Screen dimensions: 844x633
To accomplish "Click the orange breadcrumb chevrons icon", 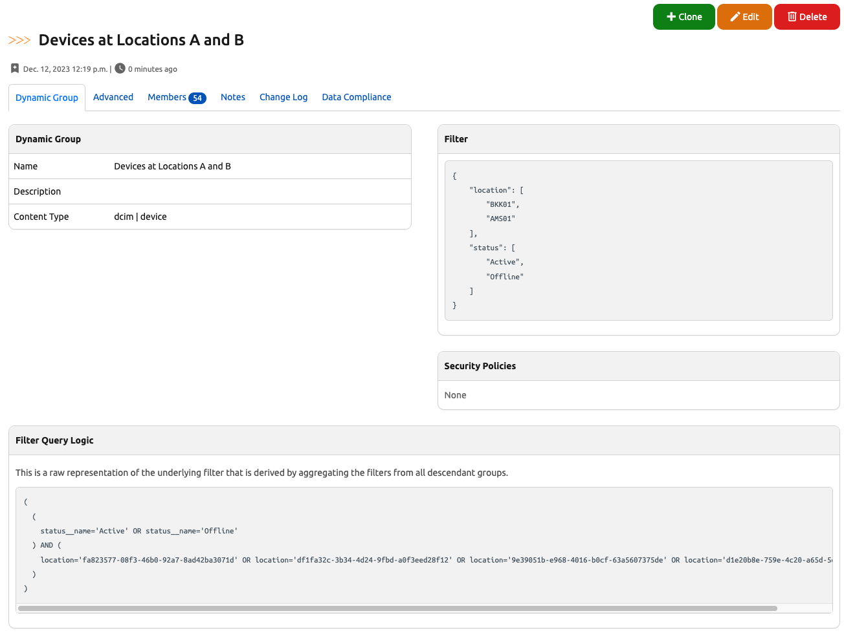I will (x=19, y=40).
